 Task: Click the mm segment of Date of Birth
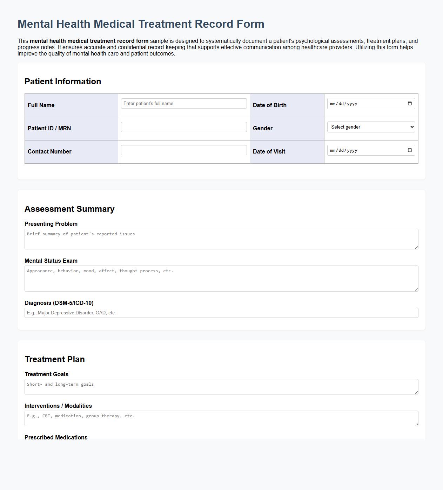tap(333, 103)
